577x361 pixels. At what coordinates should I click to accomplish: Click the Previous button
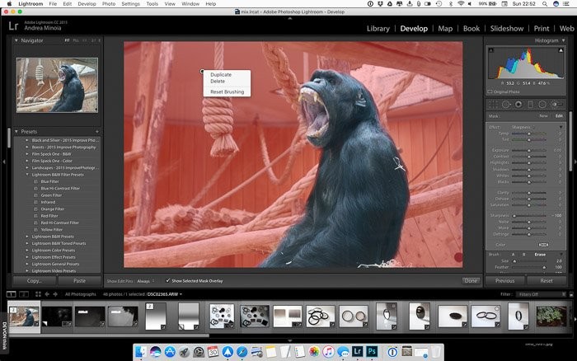(504, 281)
